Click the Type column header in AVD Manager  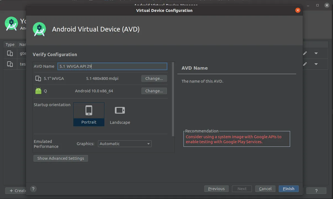pyautogui.click(x=10, y=44)
